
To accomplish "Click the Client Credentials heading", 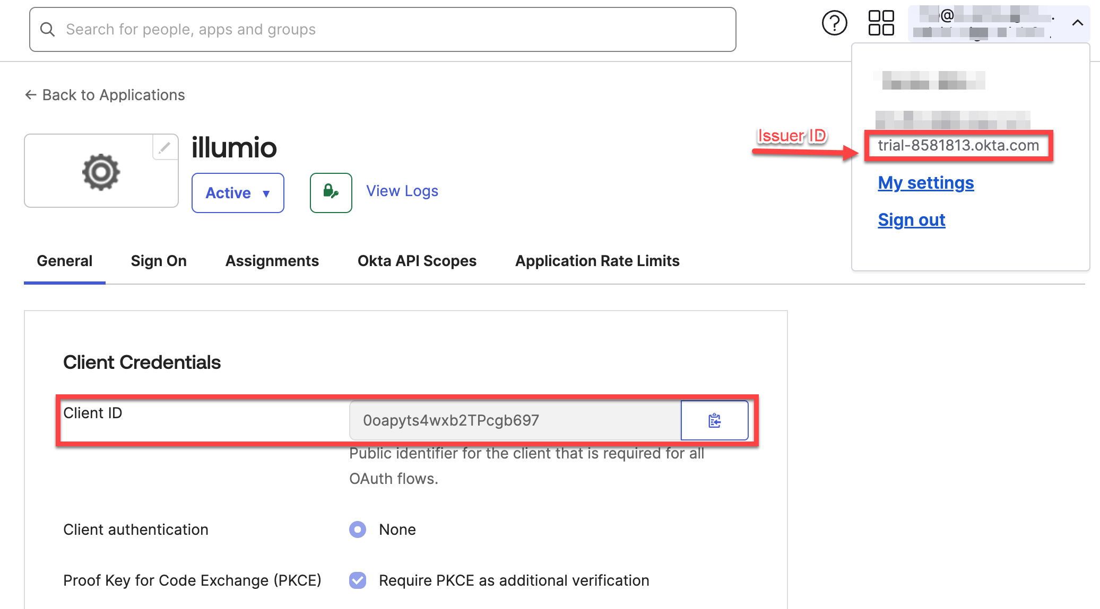I will pos(142,363).
